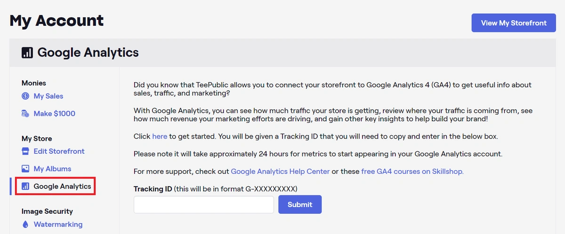The image size is (565, 234).
Task: Submit the Tracking ID form
Action: 300,204
